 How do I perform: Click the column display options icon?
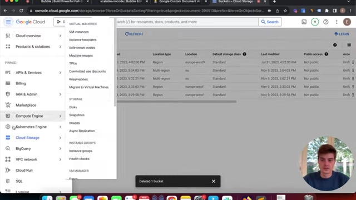[349, 45]
